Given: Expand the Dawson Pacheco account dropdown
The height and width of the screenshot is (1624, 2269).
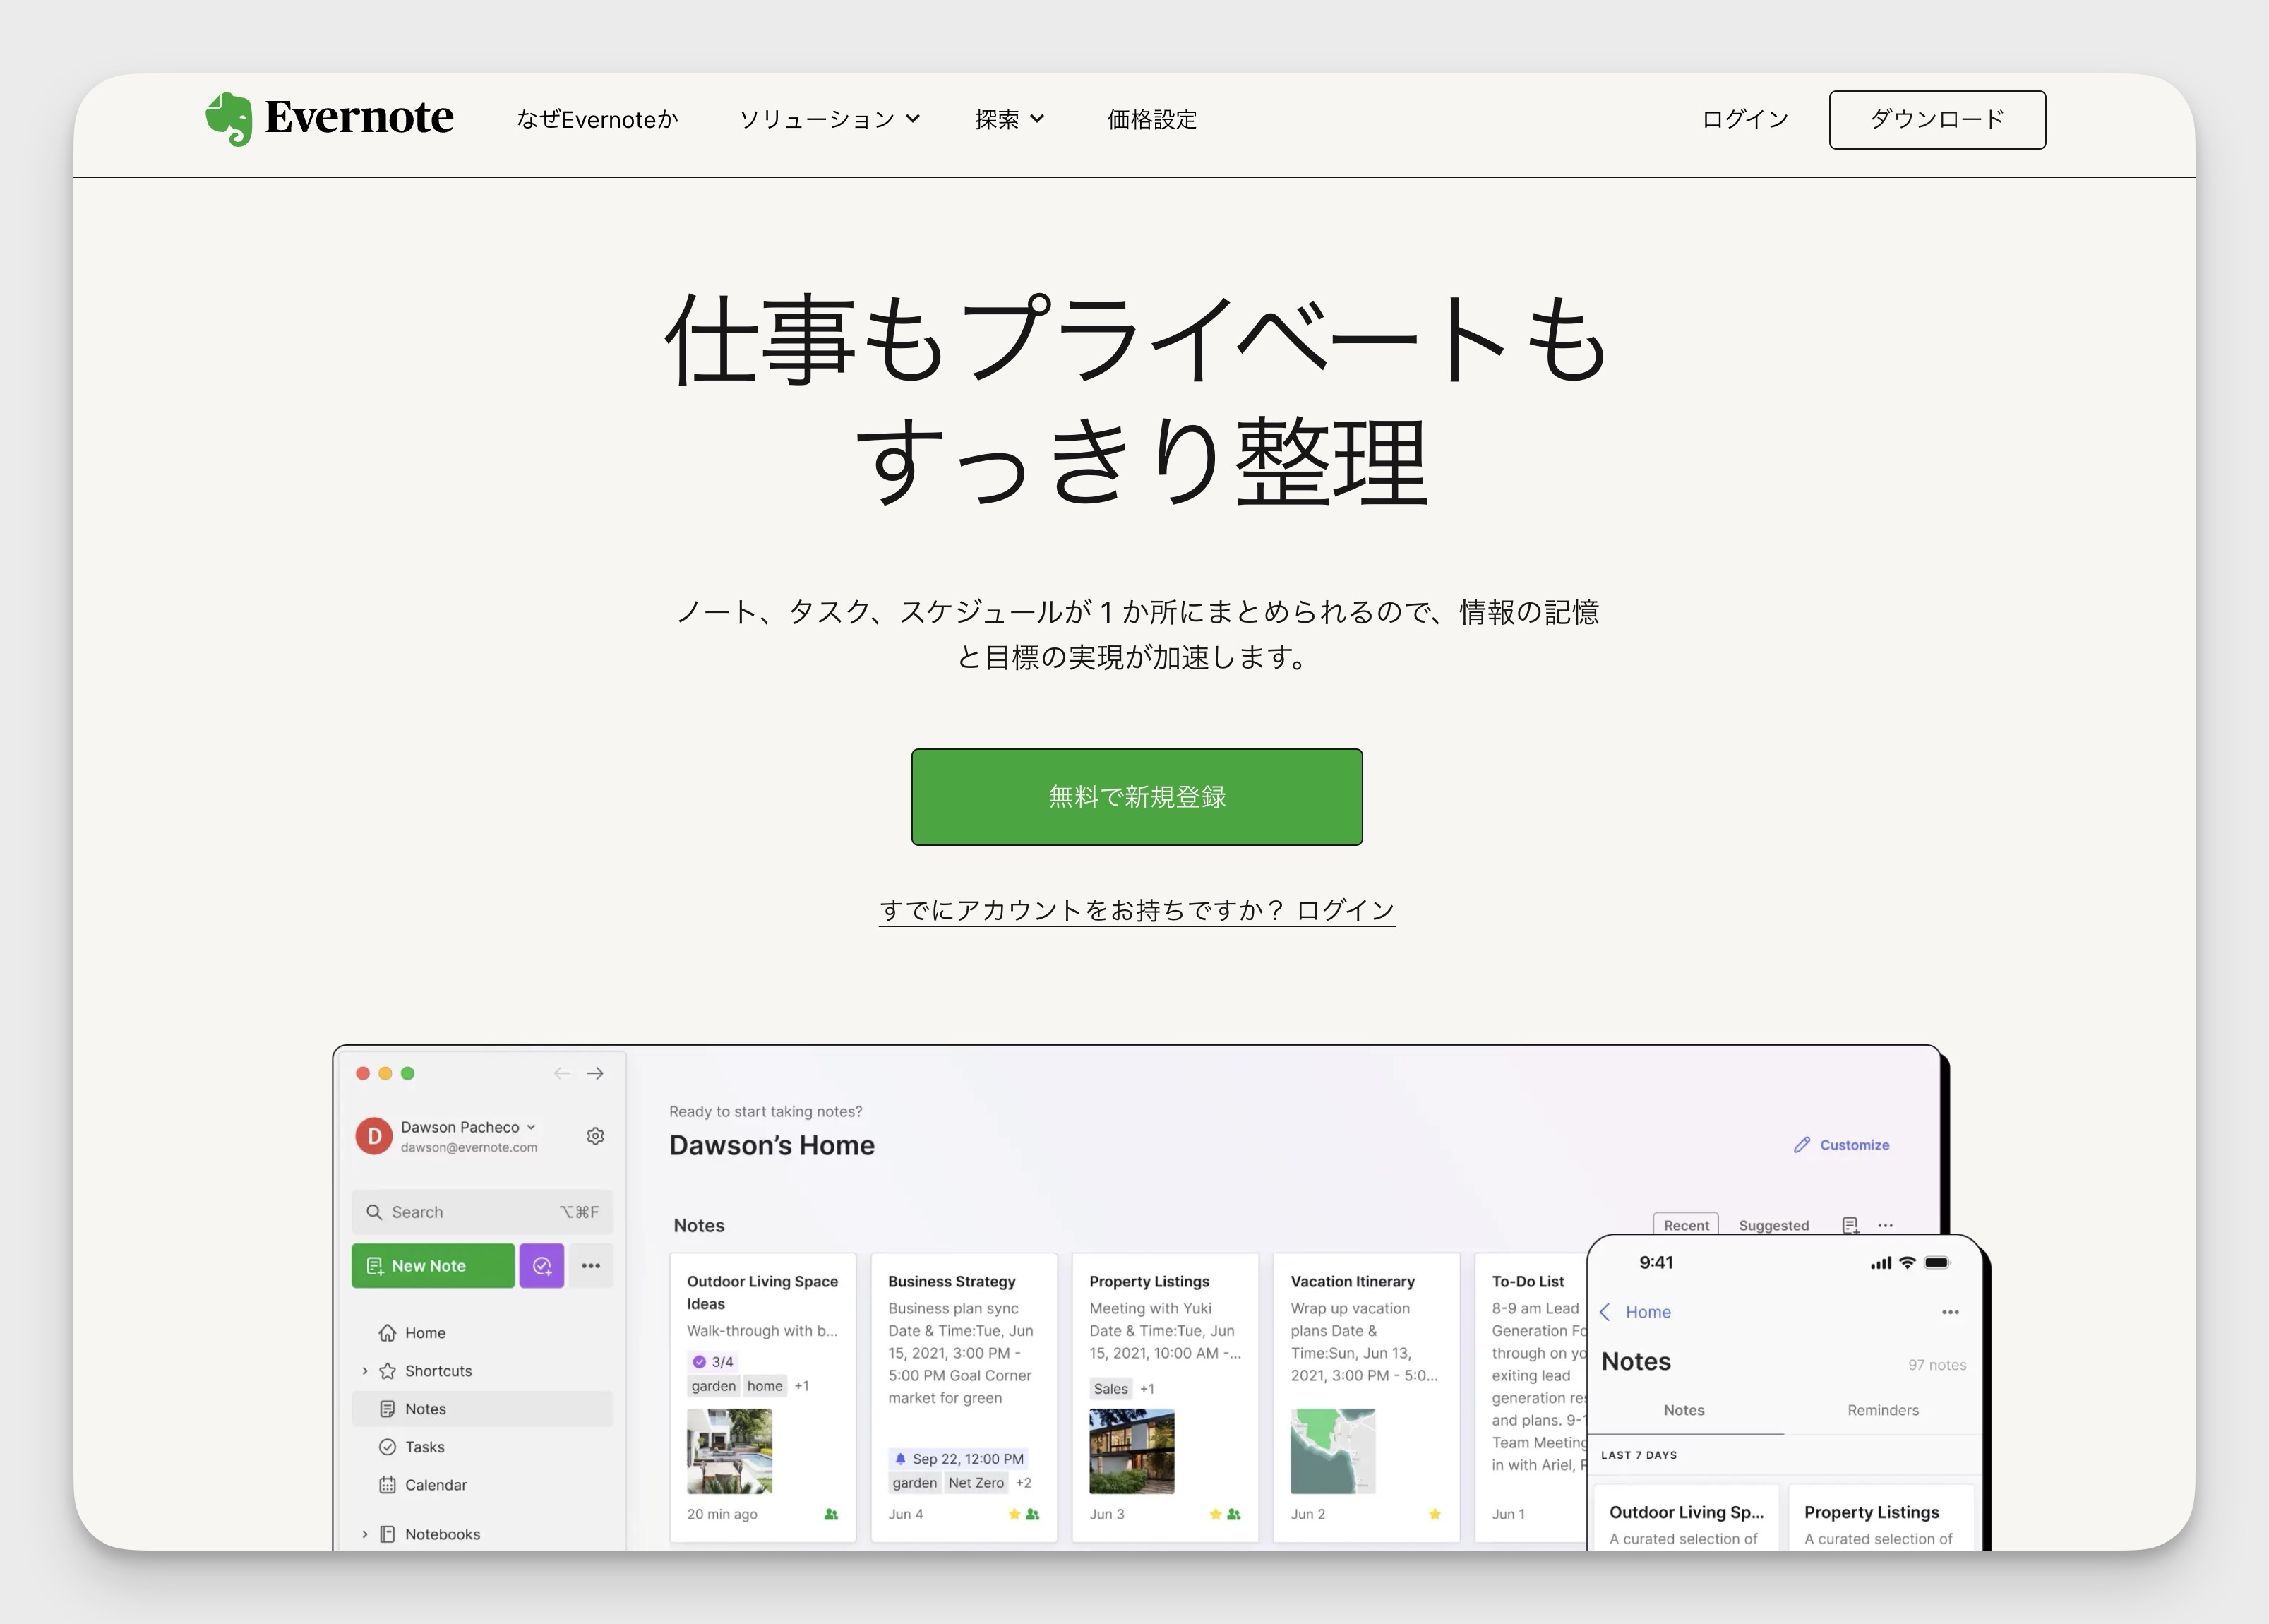Looking at the screenshot, I should [531, 1127].
